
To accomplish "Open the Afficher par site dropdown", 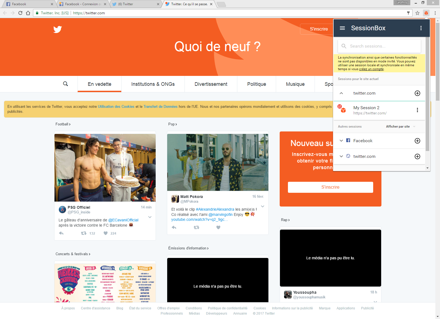I will pyautogui.click(x=400, y=127).
